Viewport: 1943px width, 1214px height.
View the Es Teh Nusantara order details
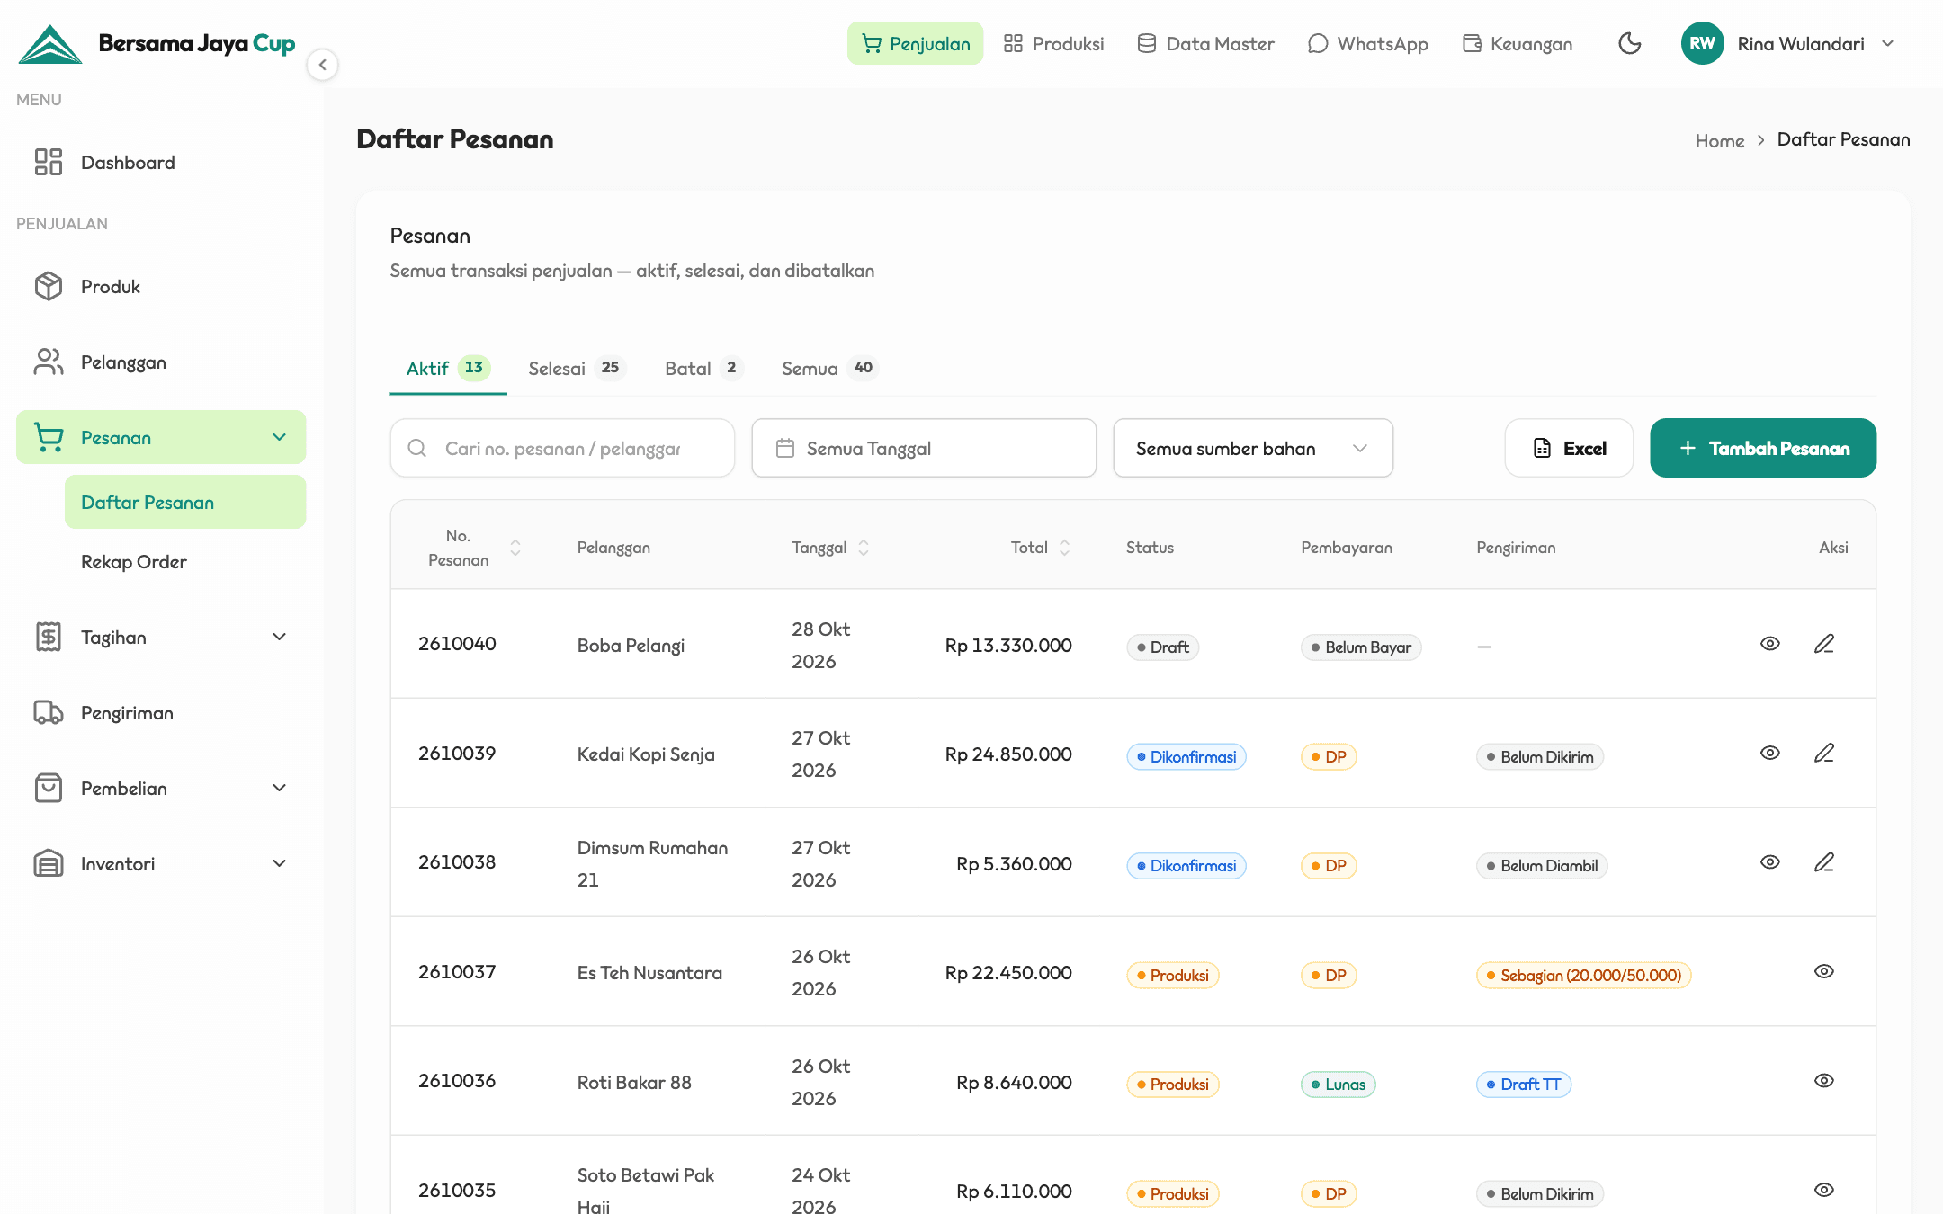(1823, 971)
